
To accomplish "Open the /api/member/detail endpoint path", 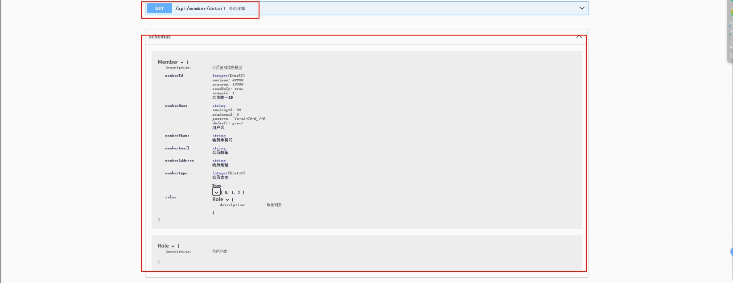I will click(200, 8).
